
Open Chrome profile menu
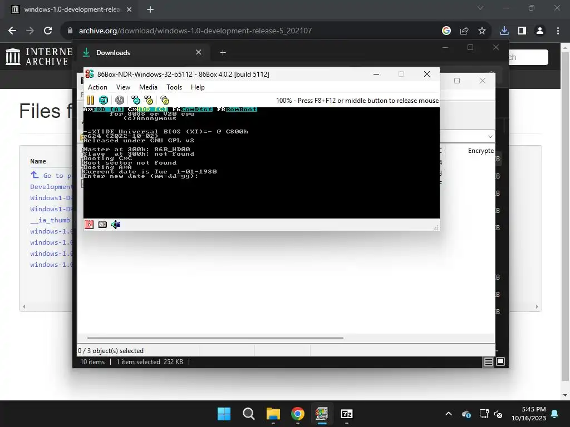pos(540,31)
